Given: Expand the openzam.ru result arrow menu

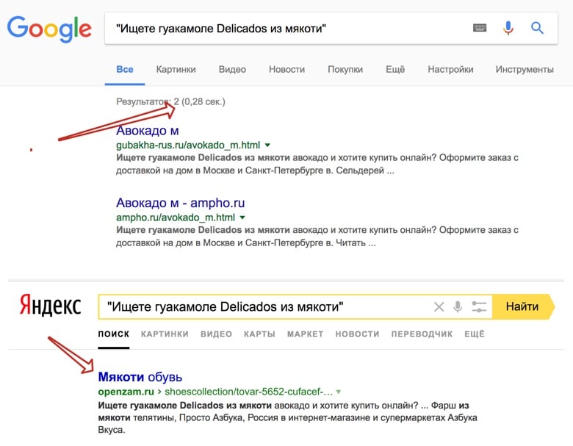Looking at the screenshot, I should coord(339,392).
